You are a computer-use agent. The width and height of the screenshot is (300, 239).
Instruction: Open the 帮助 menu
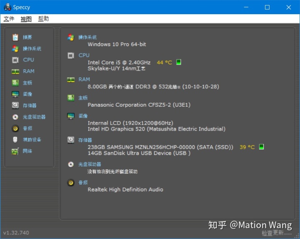[x=43, y=19]
